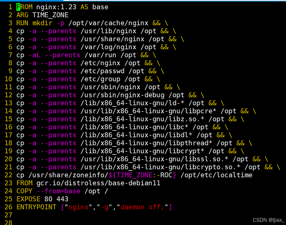Click line number 27 in the gutter
286x225 pixels.
click(8, 215)
